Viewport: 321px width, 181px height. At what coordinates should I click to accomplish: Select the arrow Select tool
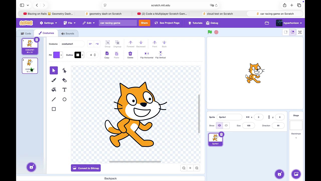[x=54, y=71]
